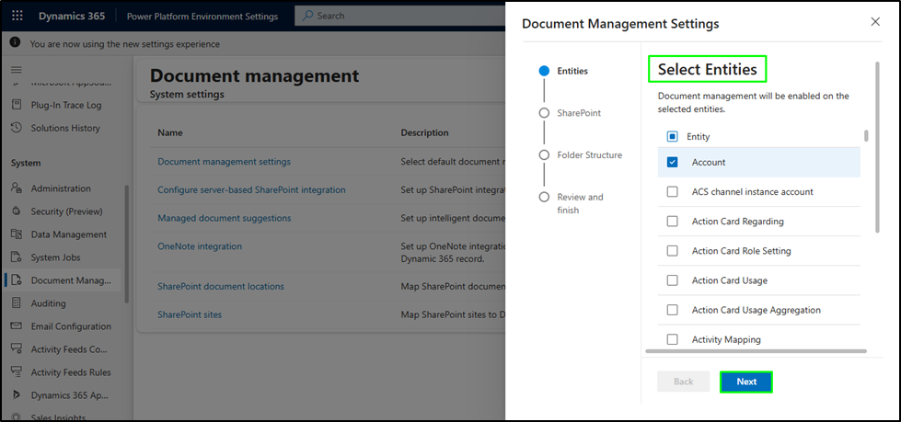Click the Activity Feeds Configuration icon

(x=17, y=349)
